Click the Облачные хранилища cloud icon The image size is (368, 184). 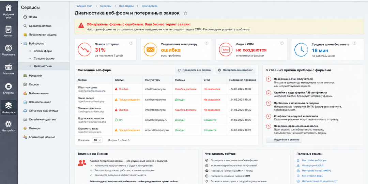25,110
